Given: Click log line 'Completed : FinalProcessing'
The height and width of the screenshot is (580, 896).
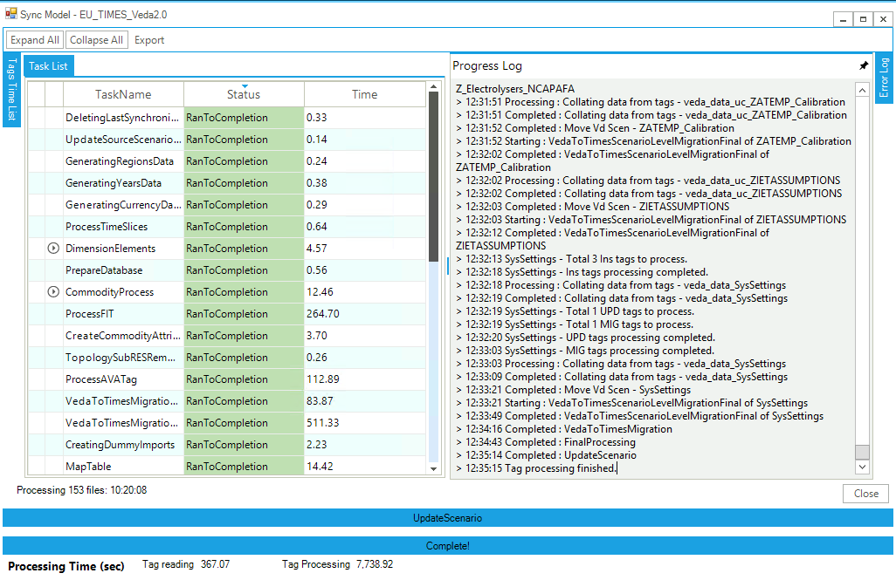Looking at the screenshot, I should pos(546,442).
